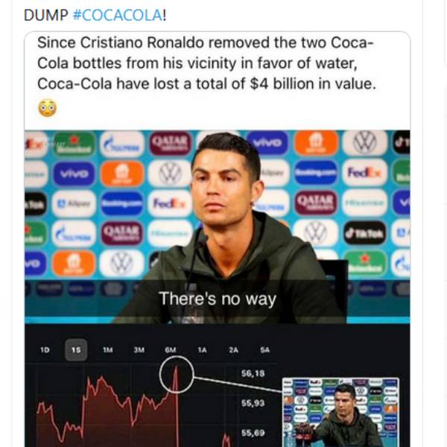Click the 55,93 price label

(x=253, y=403)
